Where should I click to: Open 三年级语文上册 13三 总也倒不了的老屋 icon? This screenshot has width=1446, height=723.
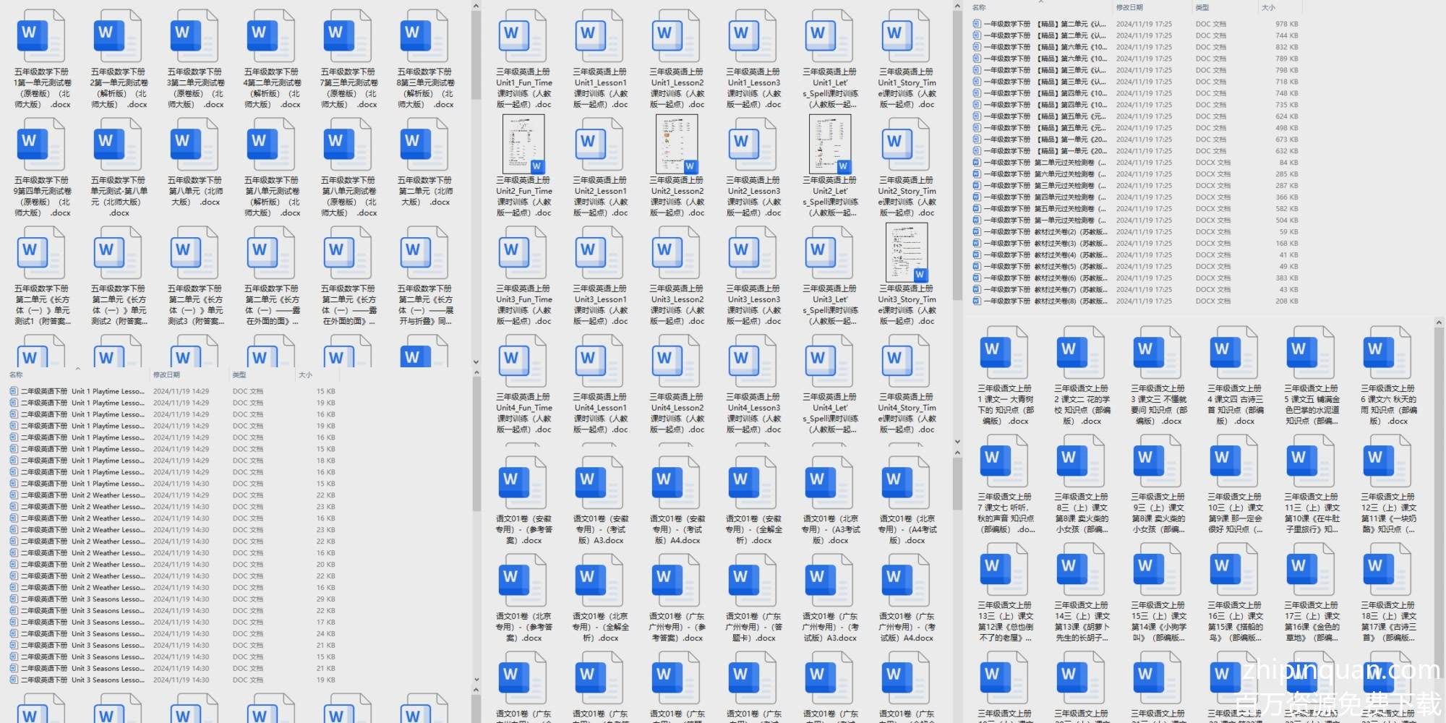(1004, 570)
